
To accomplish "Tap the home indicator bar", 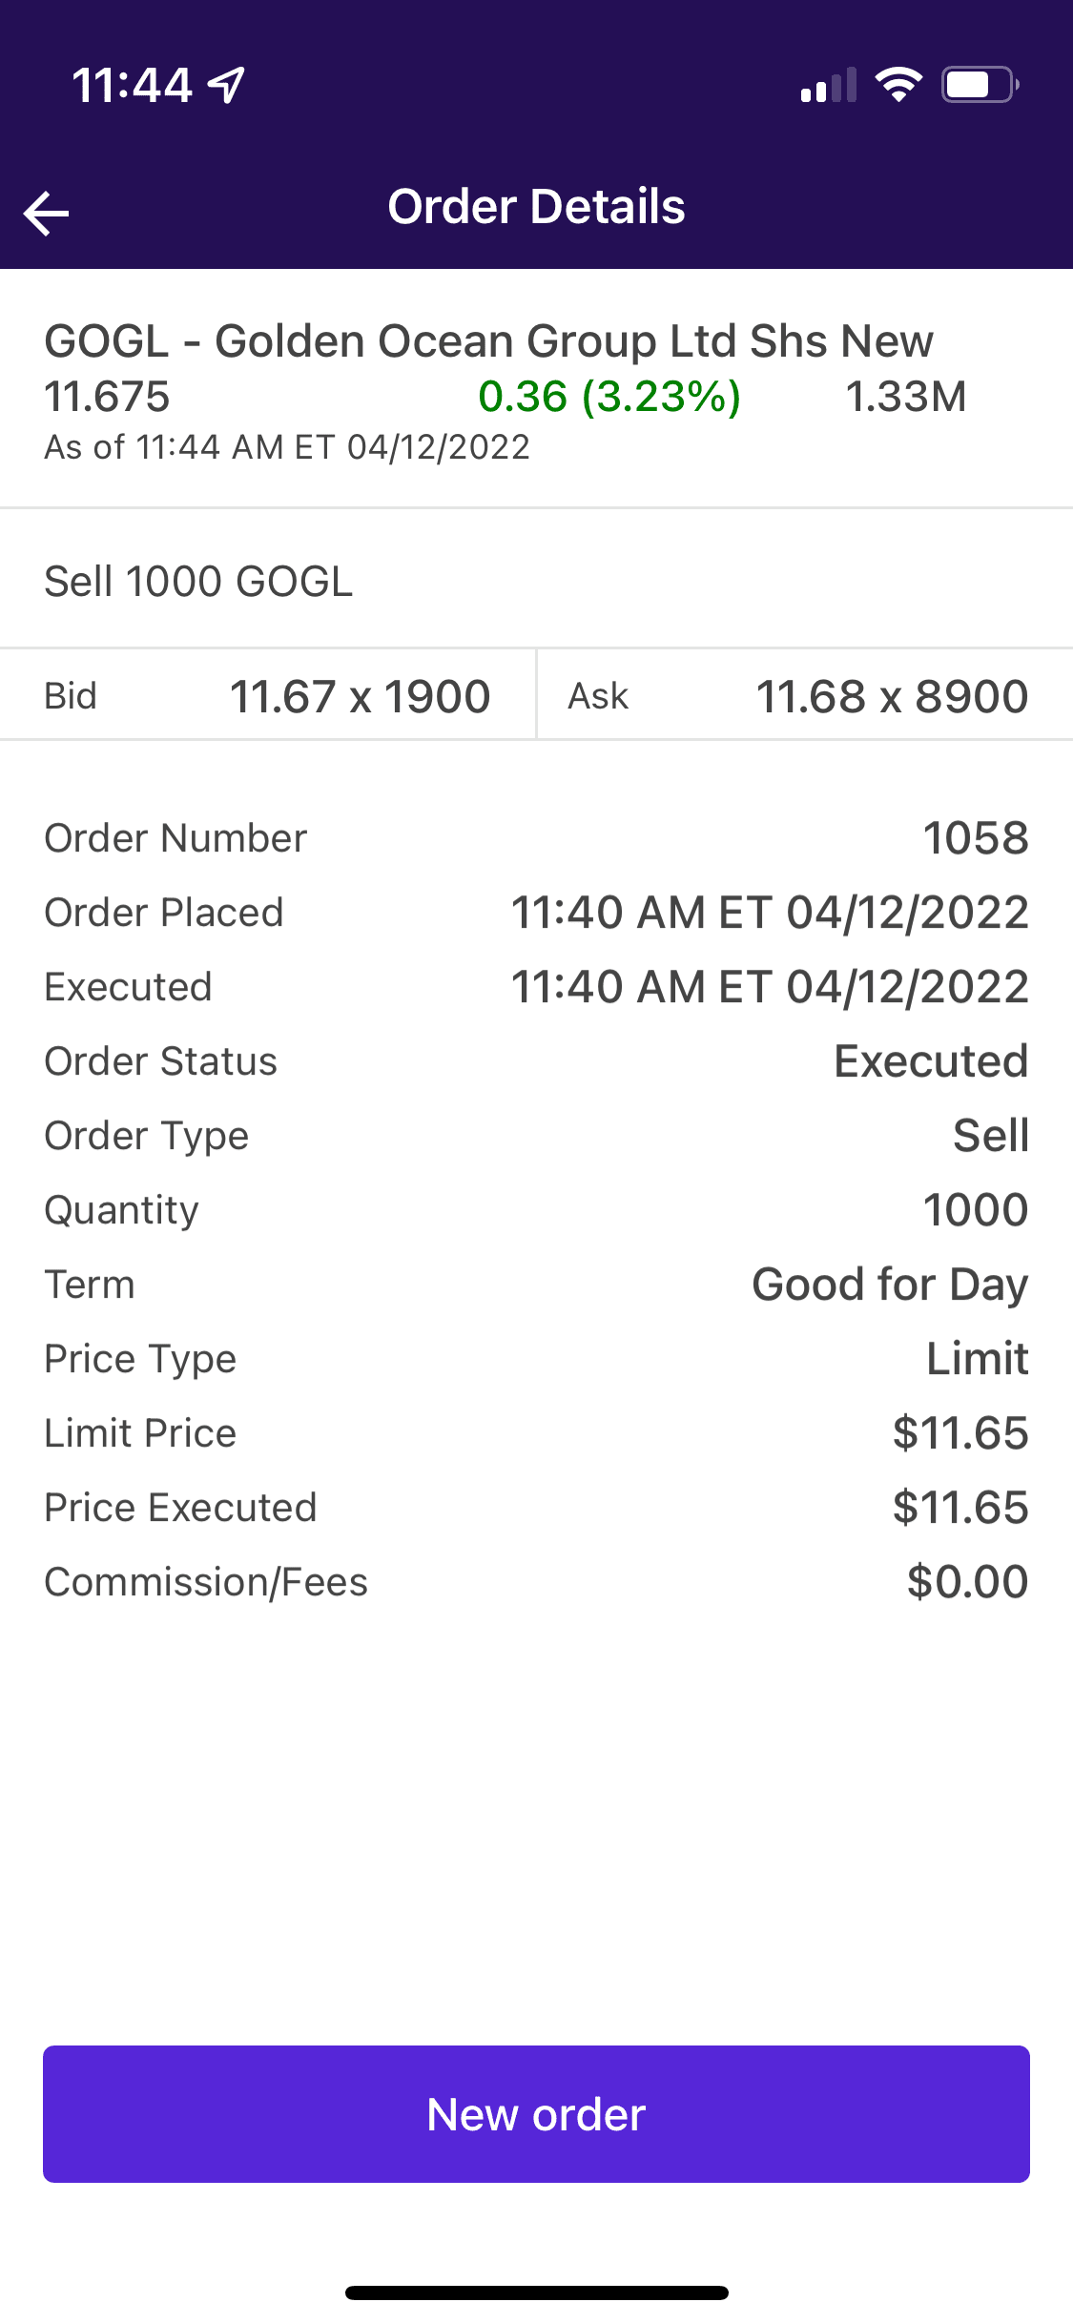I will pyautogui.click(x=536, y=2292).
